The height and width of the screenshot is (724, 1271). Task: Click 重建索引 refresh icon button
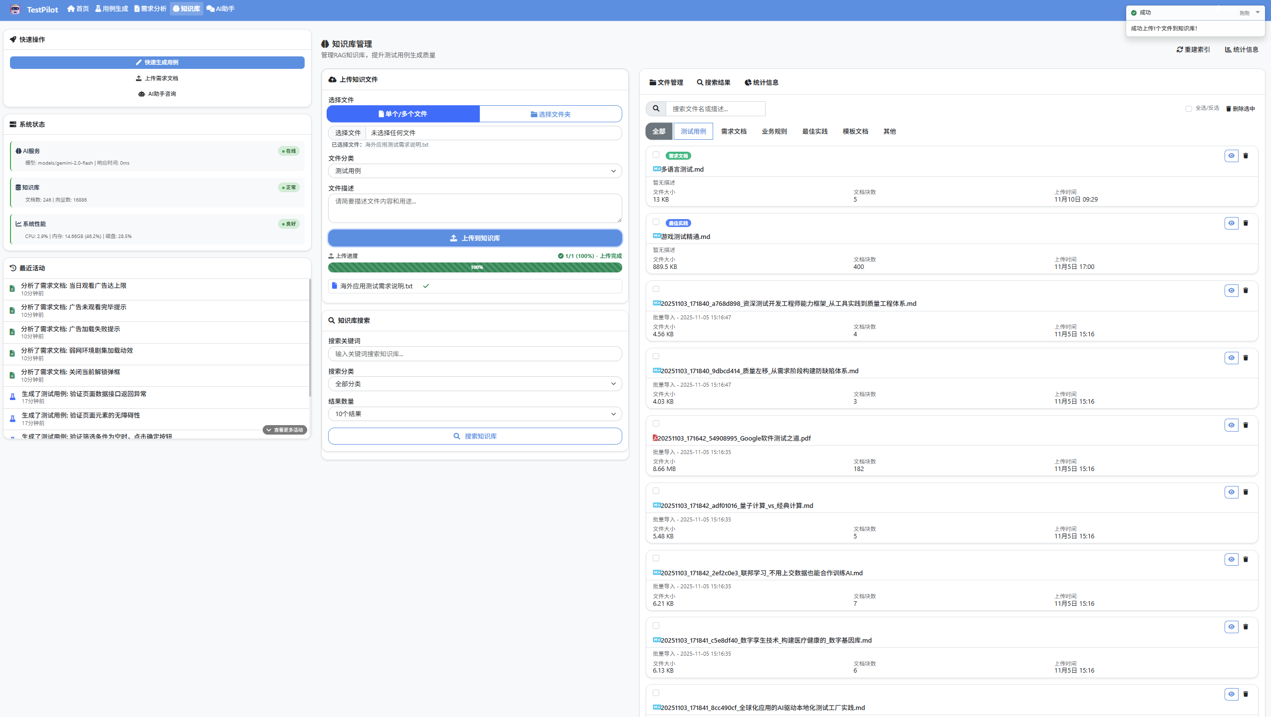point(1193,49)
